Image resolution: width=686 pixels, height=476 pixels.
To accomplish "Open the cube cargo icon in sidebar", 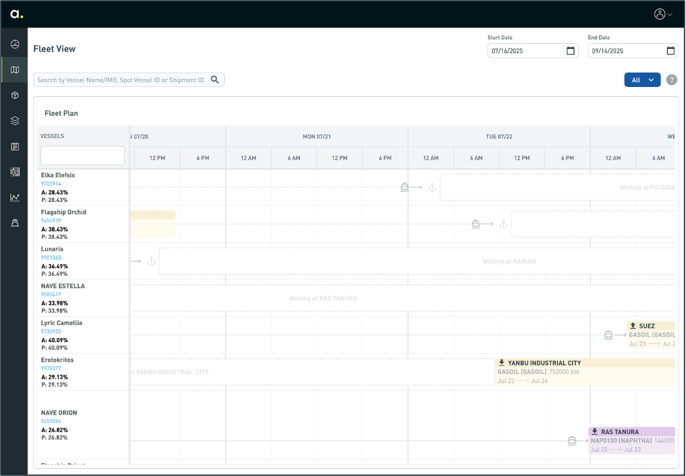I will pyautogui.click(x=15, y=95).
